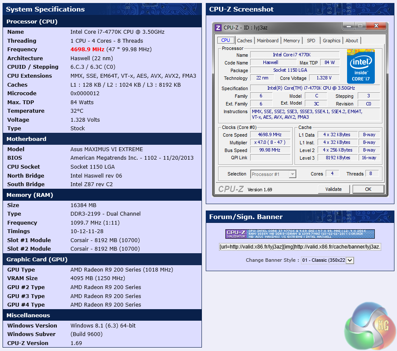Click the Intel inside Core i7 logo
397x351 pixels.
[361, 67]
